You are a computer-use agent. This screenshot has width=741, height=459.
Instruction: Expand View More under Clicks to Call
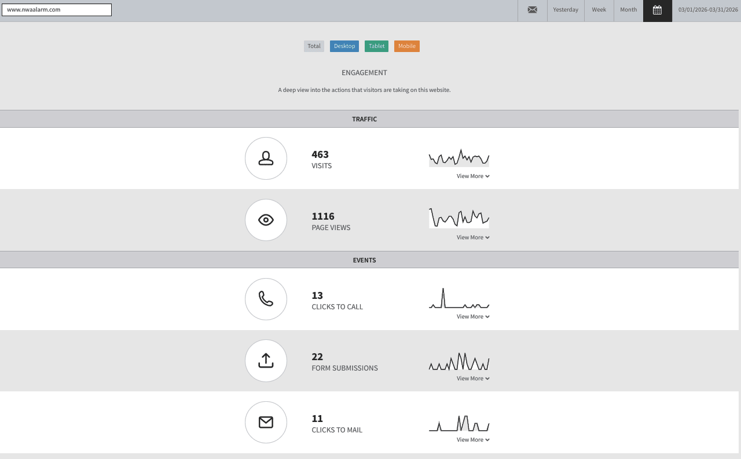point(473,317)
